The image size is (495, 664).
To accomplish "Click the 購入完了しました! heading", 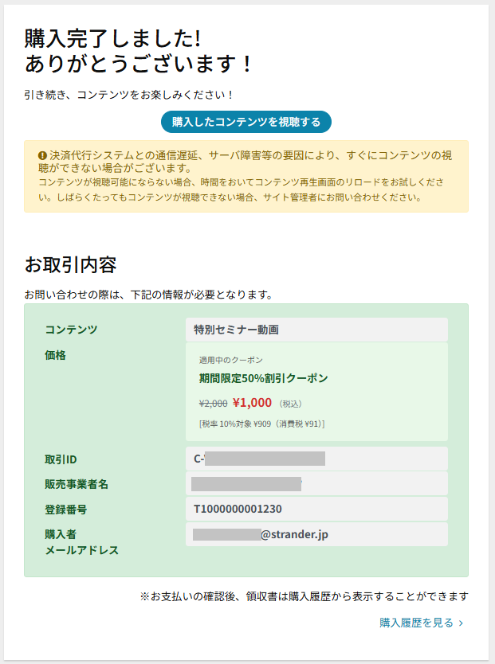I will click(x=112, y=37).
